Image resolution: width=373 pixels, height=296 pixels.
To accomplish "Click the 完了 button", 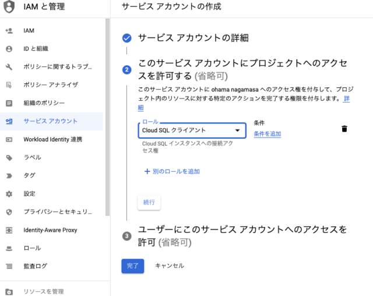I will [x=133, y=266].
